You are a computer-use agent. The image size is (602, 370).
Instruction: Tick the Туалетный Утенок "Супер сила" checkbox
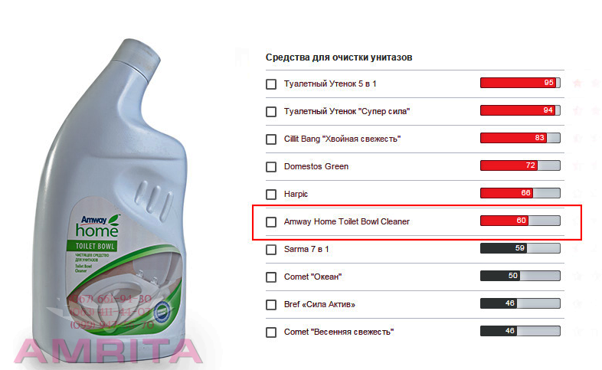(271, 111)
